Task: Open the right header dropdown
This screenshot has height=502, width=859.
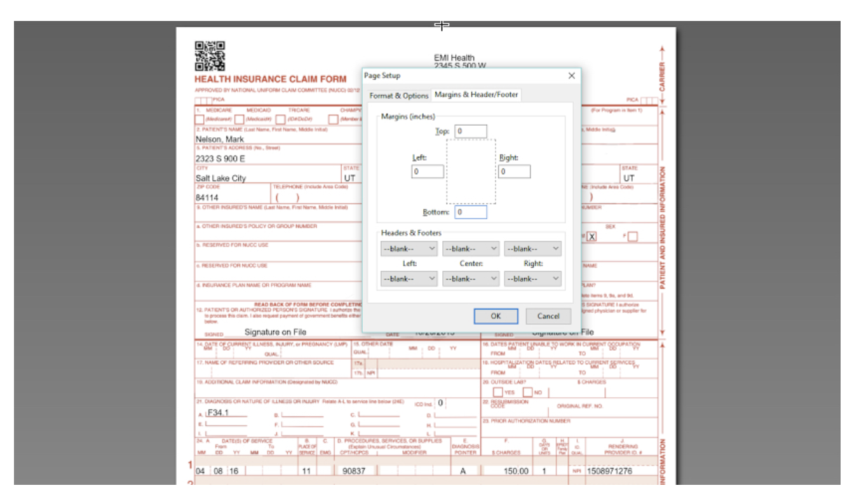Action: (x=532, y=248)
